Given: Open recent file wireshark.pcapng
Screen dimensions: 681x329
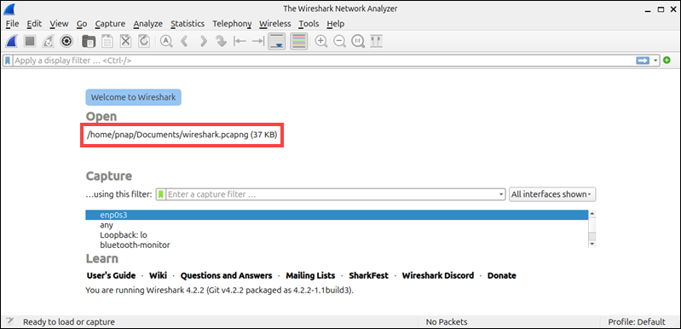Looking at the screenshot, I should coord(182,135).
